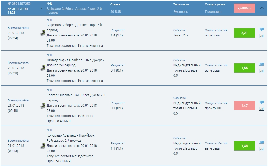268x167 pixels.
Task: Click the red 1,47 odds box
Action: click(244, 106)
